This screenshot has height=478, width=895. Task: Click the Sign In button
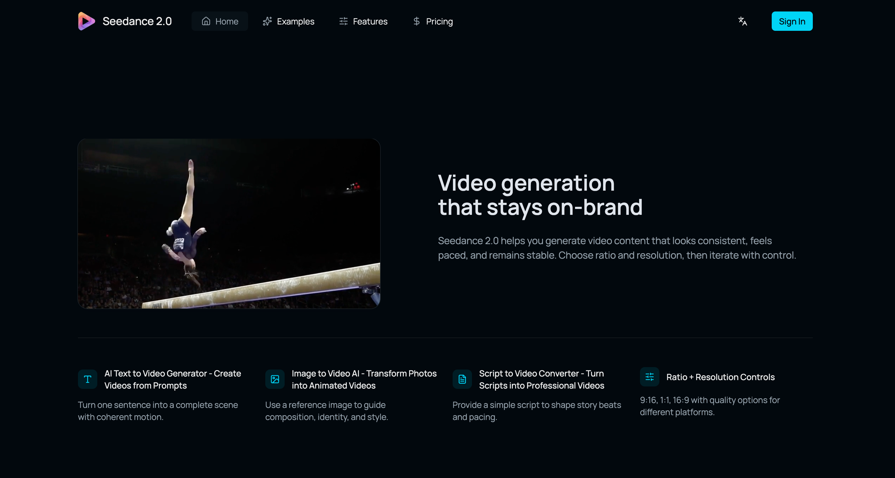pyautogui.click(x=792, y=21)
